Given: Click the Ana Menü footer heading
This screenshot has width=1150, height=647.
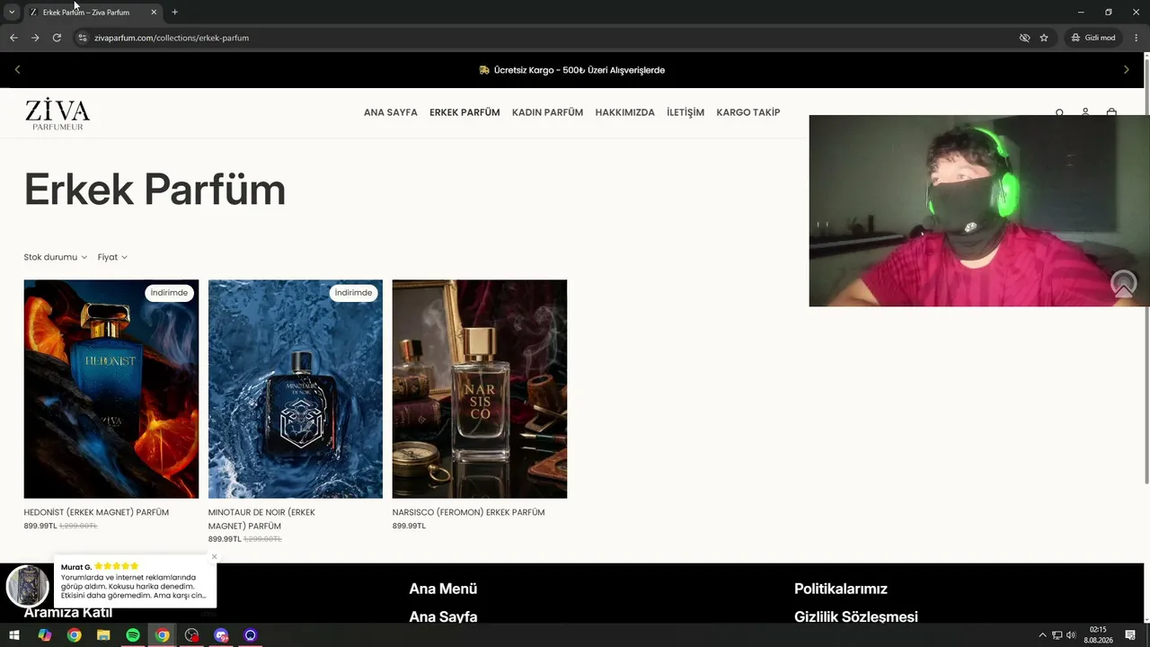Looking at the screenshot, I should tap(443, 589).
